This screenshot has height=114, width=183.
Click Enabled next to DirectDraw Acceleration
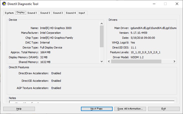pos(56,73)
